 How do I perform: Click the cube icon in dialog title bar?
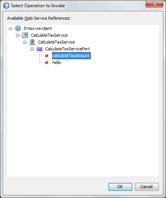coord(6,6)
